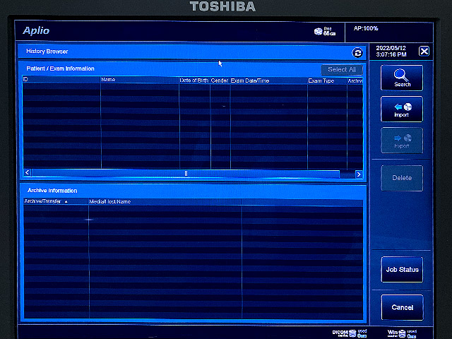452x339 pixels.
Task: Close the History Browser with X icon
Action: [424, 52]
